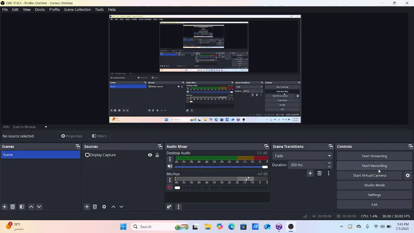
Task: Open transition properties three-dot menu
Action: point(328,173)
